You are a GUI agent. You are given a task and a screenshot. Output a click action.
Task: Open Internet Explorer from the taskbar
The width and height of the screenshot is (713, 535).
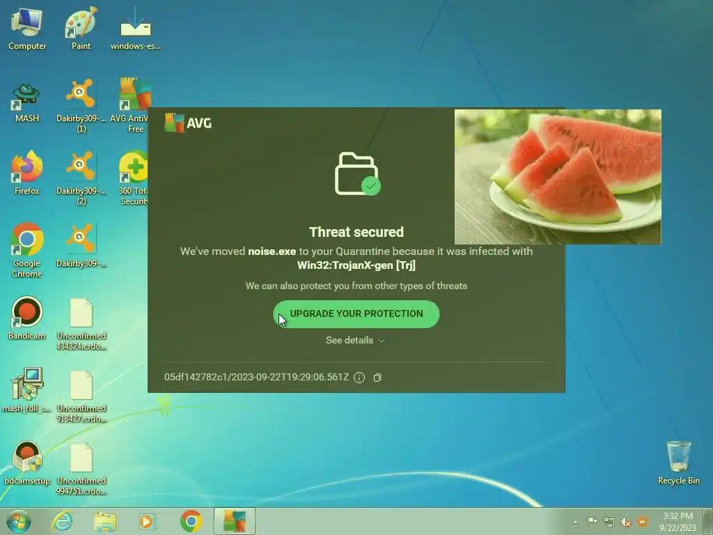click(62, 521)
